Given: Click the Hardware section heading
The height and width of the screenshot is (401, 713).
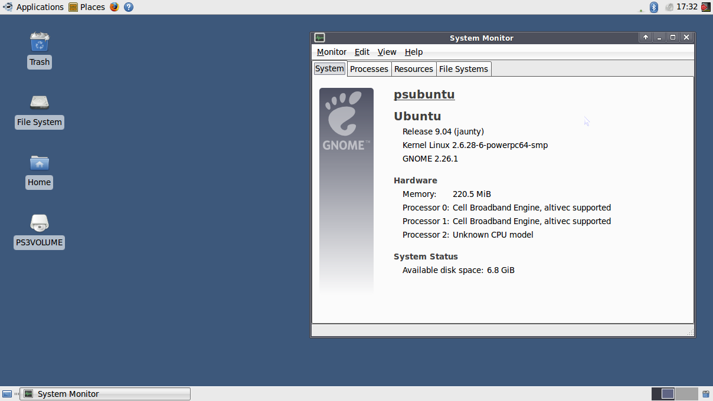Looking at the screenshot, I should coord(416,180).
